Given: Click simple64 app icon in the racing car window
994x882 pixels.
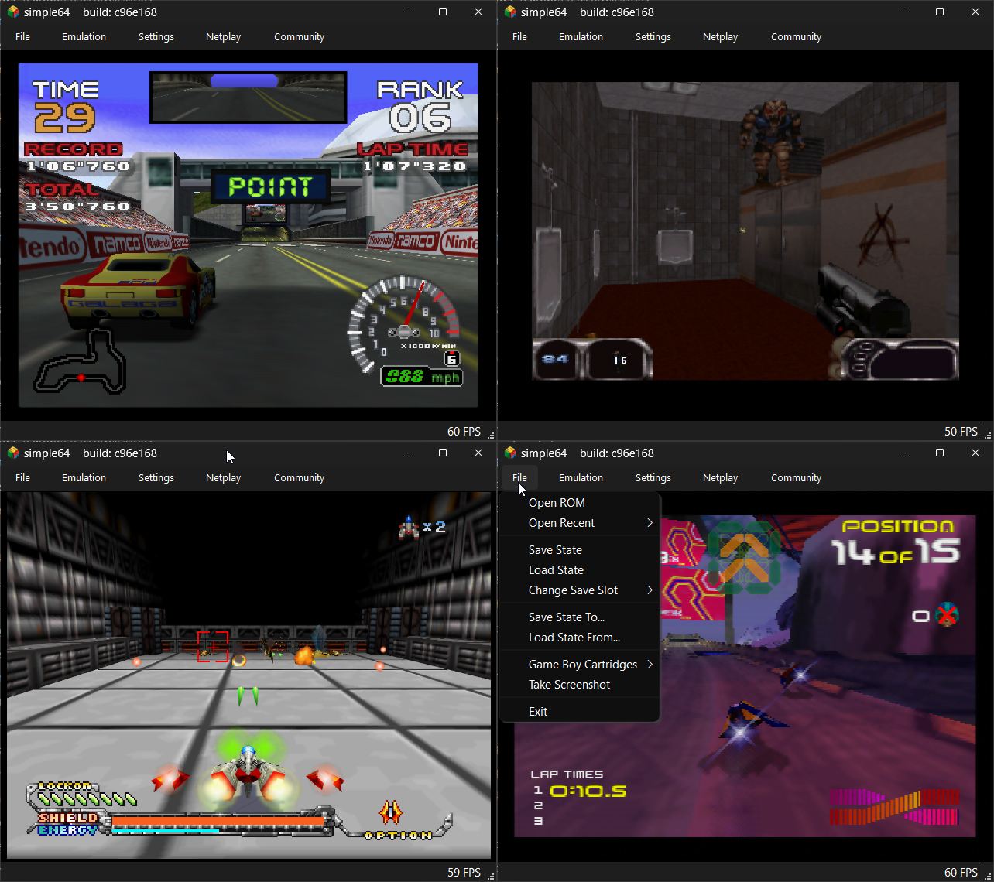Looking at the screenshot, I should coord(12,12).
